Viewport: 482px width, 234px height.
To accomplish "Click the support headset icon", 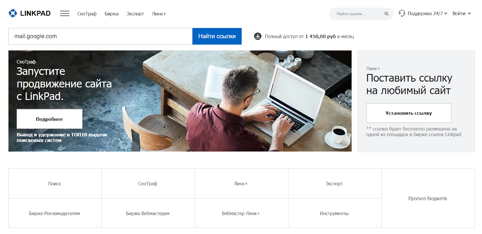I will pos(402,13).
